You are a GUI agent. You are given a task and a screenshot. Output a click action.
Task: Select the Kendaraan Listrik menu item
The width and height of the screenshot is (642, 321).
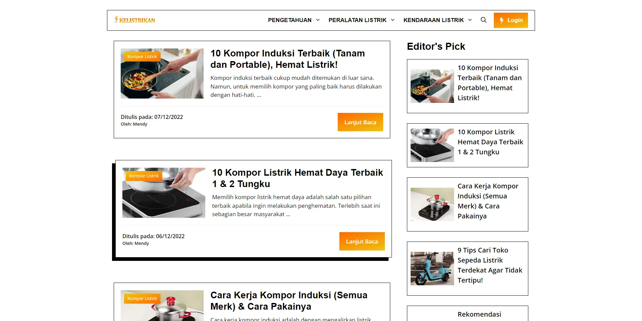click(433, 20)
